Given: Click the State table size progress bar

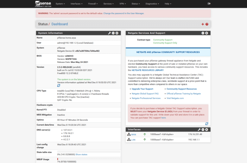Looking at the screenshot, I should point(89,152).
